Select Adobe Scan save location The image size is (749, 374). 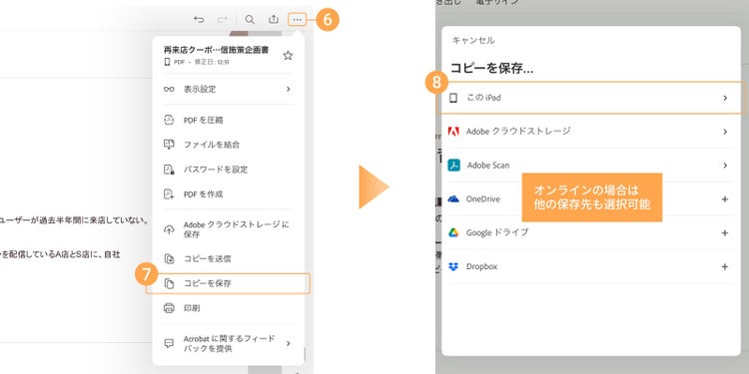coord(591,166)
